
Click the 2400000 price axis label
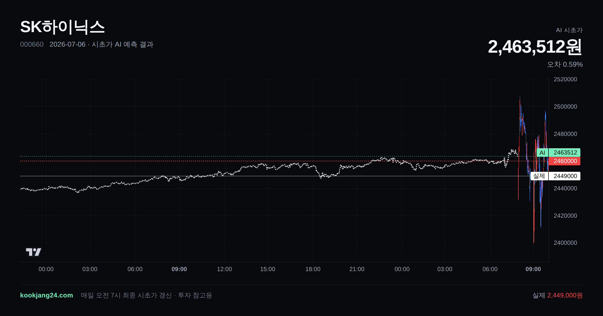click(x=565, y=243)
